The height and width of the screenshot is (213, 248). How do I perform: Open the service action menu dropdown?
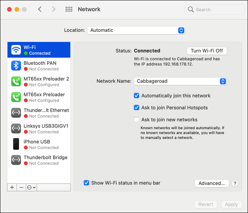coord(31,187)
